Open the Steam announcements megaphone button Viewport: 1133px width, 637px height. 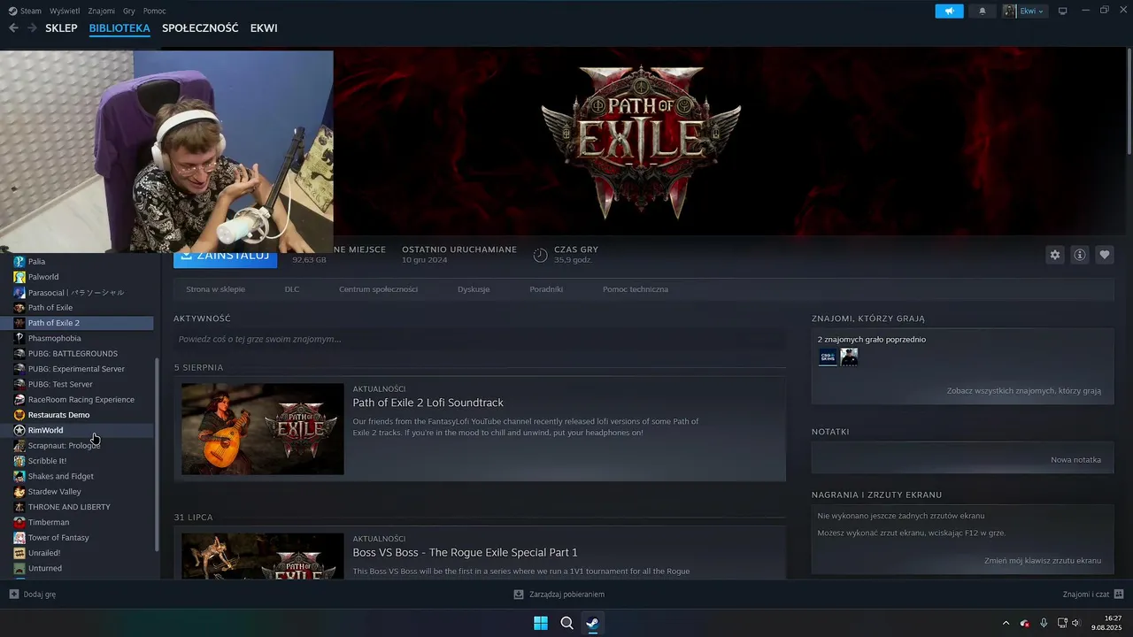point(949,12)
